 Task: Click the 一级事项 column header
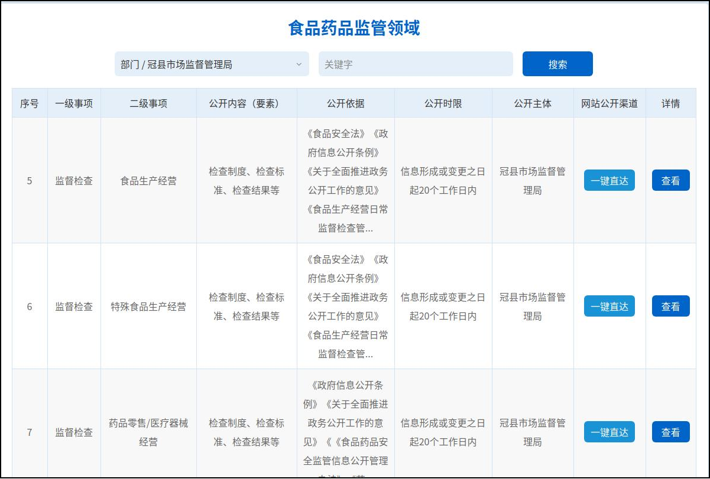74,103
